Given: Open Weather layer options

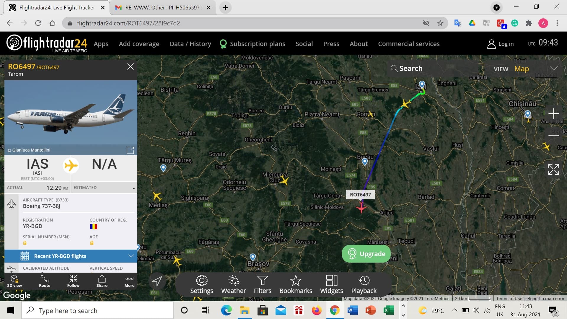Looking at the screenshot, I should pyautogui.click(x=233, y=284).
